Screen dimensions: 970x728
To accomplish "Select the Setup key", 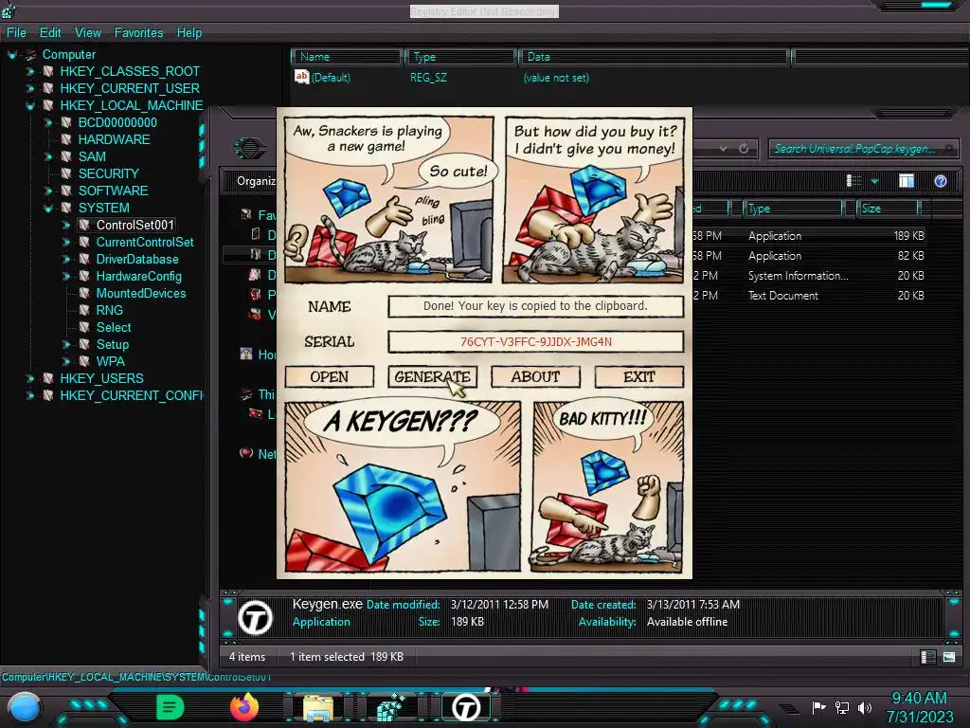I will 113,344.
